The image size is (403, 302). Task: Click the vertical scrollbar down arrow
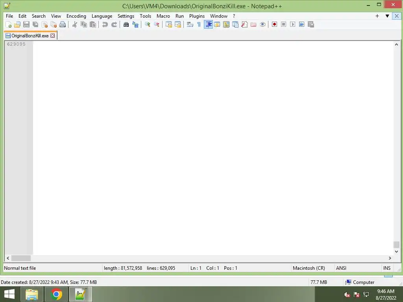[x=396, y=252]
